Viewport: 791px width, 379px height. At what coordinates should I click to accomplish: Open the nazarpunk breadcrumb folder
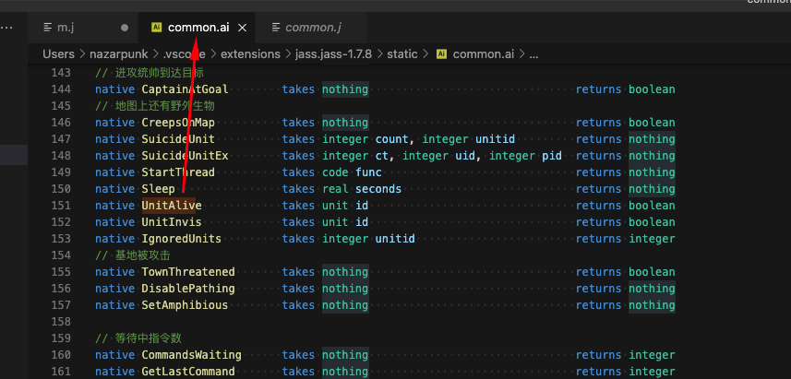pos(121,54)
